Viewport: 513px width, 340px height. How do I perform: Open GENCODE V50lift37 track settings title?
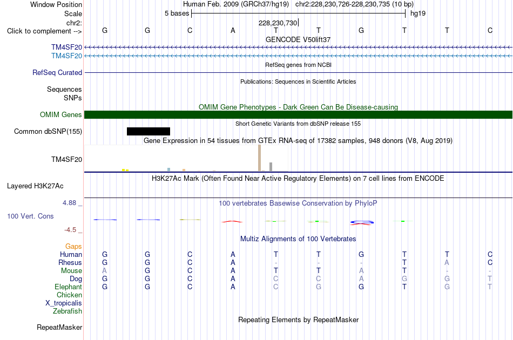(298, 39)
